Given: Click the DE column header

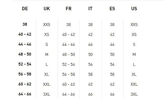Looking at the screenshot, I should (x=25, y=9).
